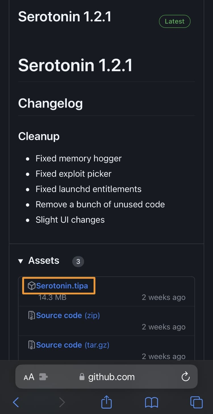Tap the Assets count badge showing 3
The image size is (213, 414).
(78, 261)
